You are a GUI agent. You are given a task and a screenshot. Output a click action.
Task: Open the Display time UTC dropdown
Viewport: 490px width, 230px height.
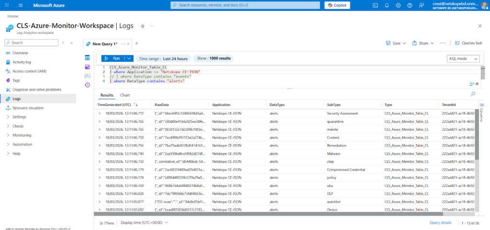pyautogui.click(x=145, y=222)
